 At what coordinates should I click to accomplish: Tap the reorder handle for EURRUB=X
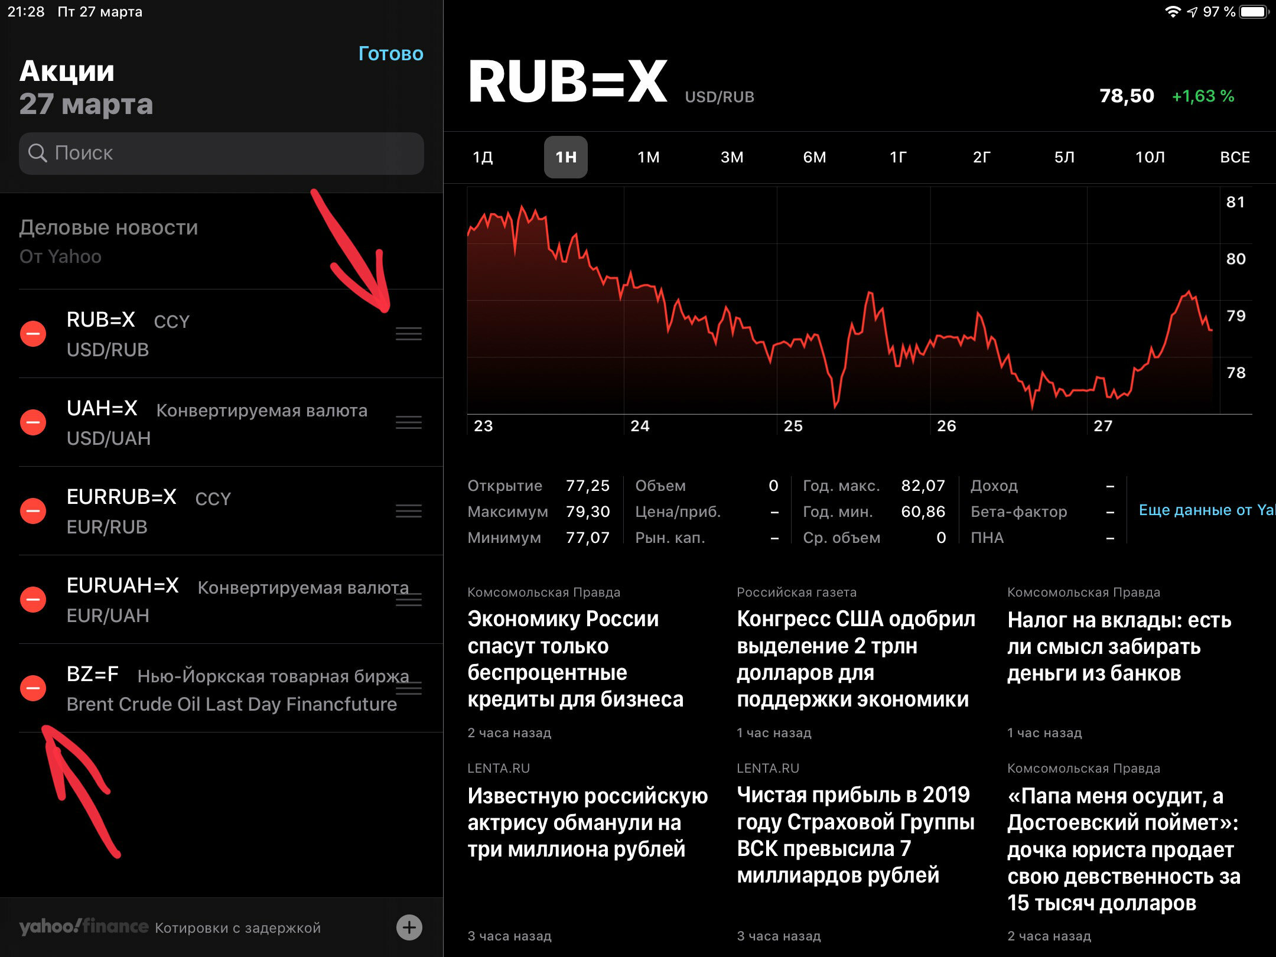coord(409,511)
